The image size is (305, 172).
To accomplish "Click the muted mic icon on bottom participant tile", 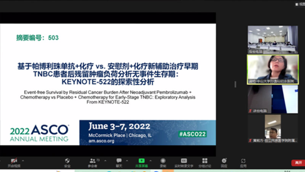I will tap(250, 140).
